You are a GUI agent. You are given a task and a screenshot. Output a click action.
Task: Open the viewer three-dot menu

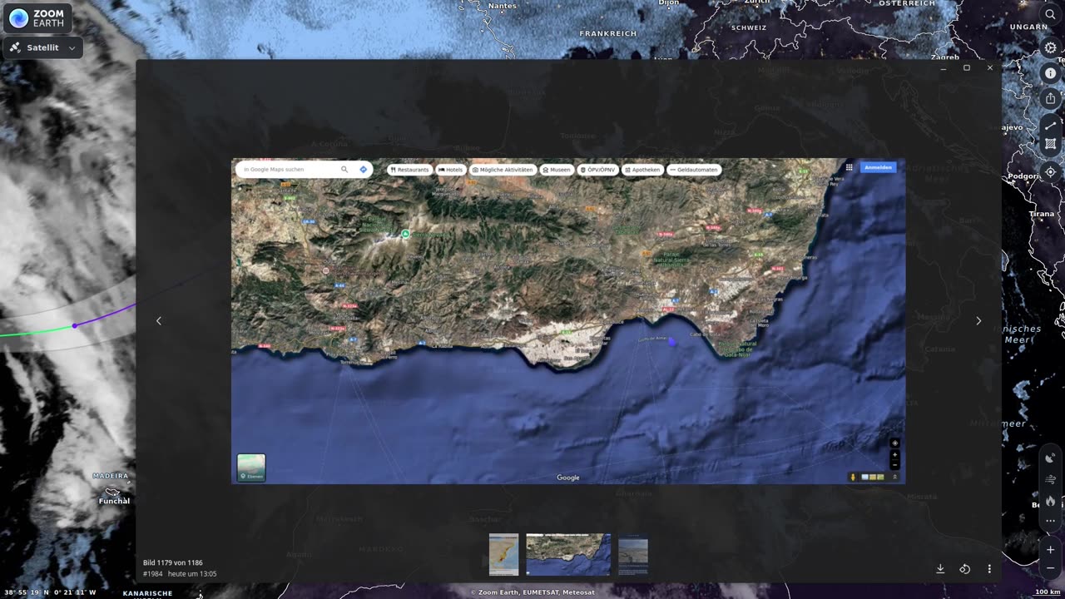[x=989, y=569]
